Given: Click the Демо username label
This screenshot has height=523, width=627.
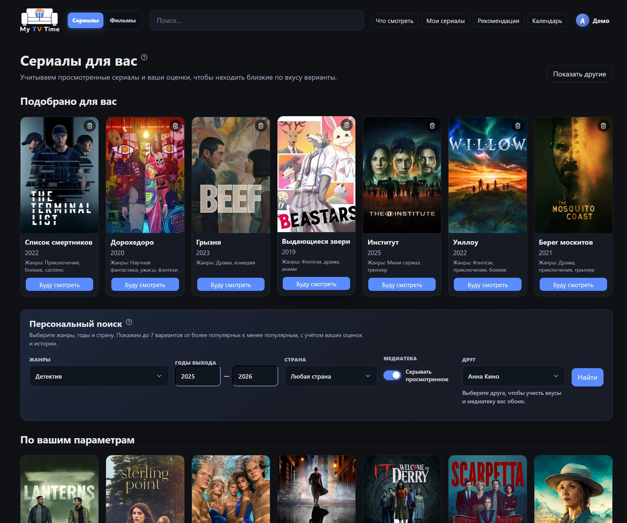Looking at the screenshot, I should click(601, 21).
